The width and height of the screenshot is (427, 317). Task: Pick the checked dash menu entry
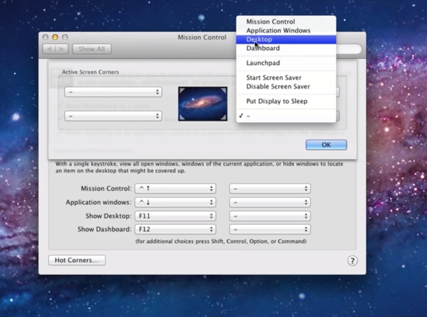[286, 116]
